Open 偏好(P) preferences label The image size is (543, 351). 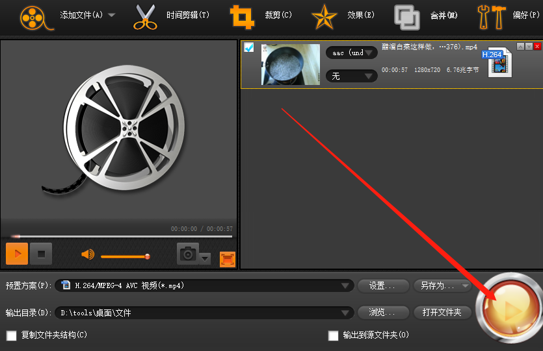pyautogui.click(x=526, y=15)
